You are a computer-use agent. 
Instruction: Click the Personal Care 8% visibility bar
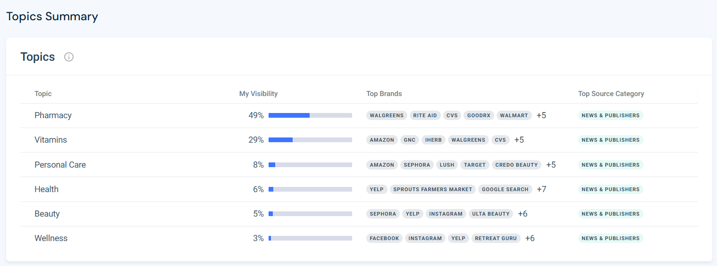click(310, 165)
